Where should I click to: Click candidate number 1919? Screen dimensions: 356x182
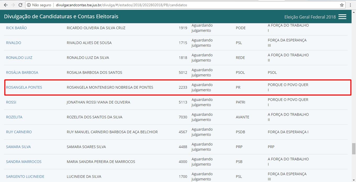pyautogui.click(x=183, y=28)
